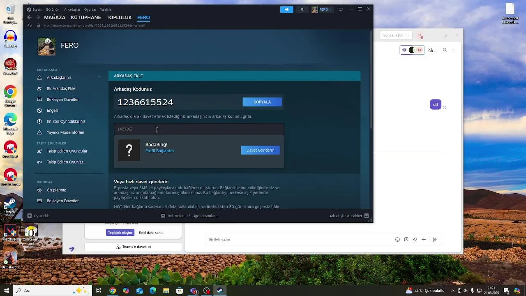Click Teams'e davet et button

[133, 247]
